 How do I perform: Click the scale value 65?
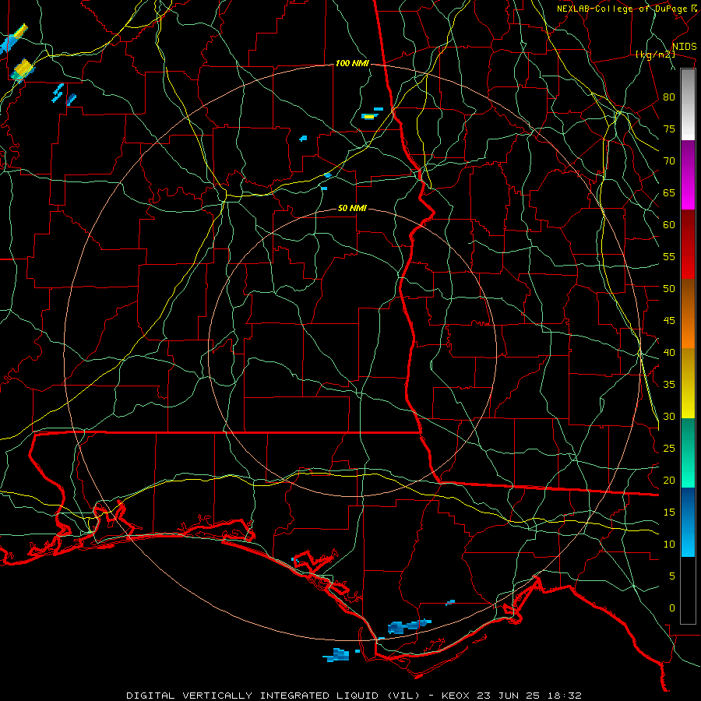pos(669,193)
